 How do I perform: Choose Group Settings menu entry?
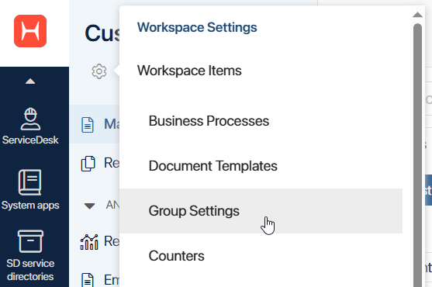point(261,211)
